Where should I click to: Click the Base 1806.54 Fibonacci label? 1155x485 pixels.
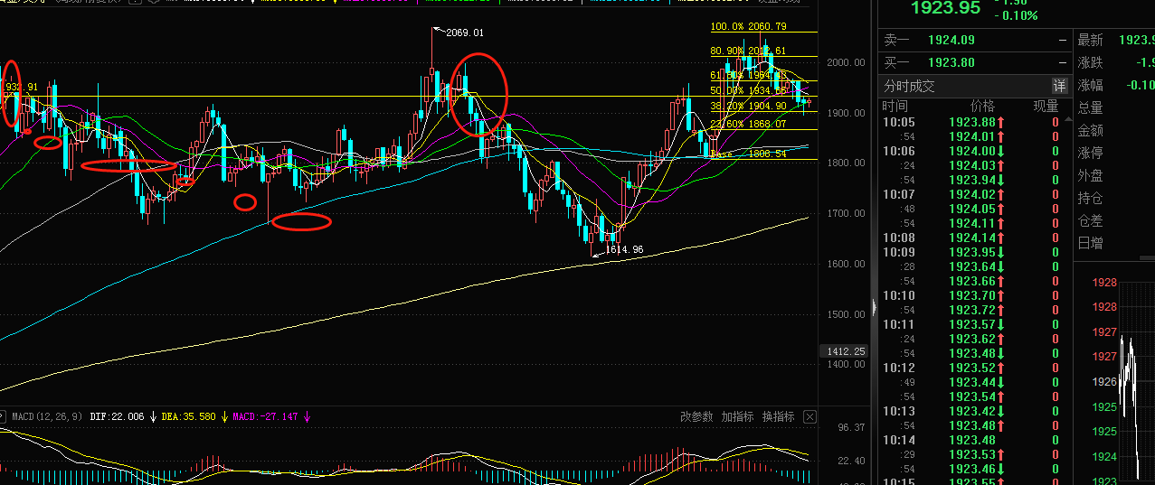pos(747,154)
